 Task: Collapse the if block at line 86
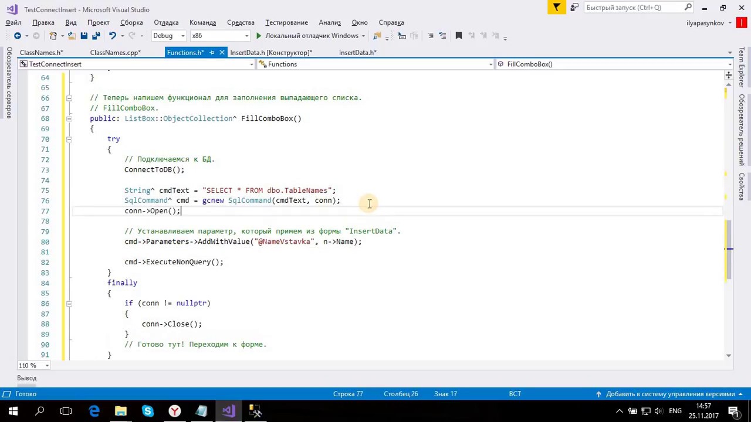[69, 303]
